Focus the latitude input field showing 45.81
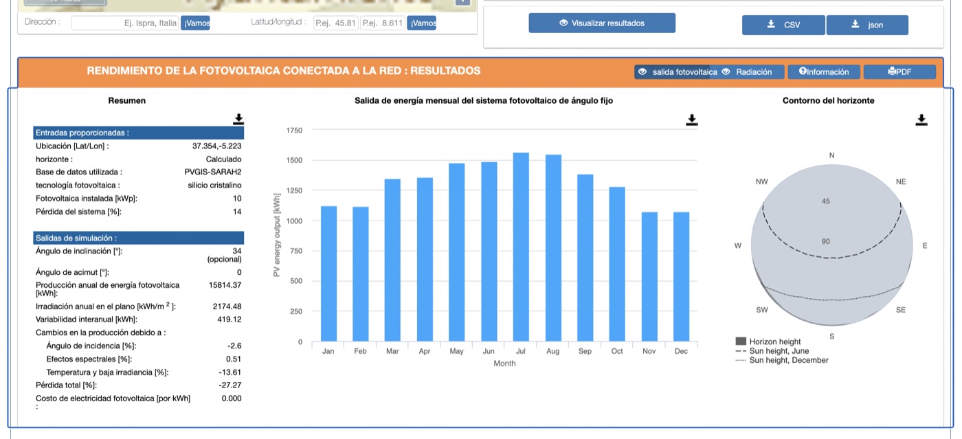The width and height of the screenshot is (962, 439). tap(336, 23)
